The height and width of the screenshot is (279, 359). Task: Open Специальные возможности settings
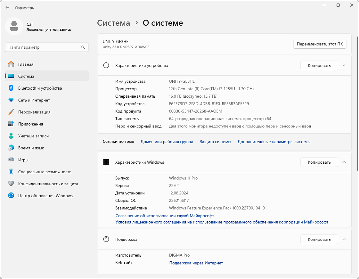tap(47, 172)
